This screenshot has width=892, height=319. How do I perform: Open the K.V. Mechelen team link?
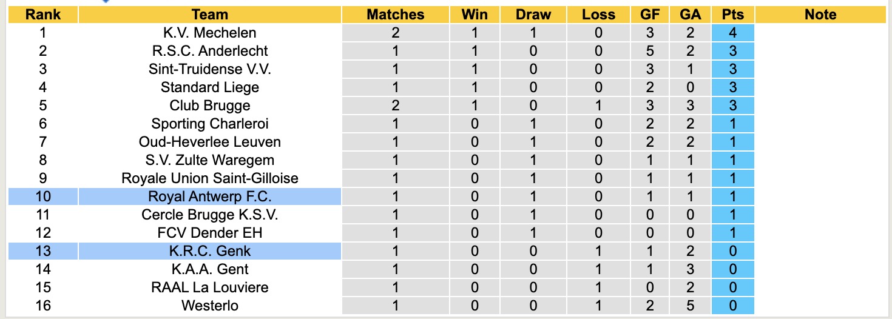tap(209, 33)
